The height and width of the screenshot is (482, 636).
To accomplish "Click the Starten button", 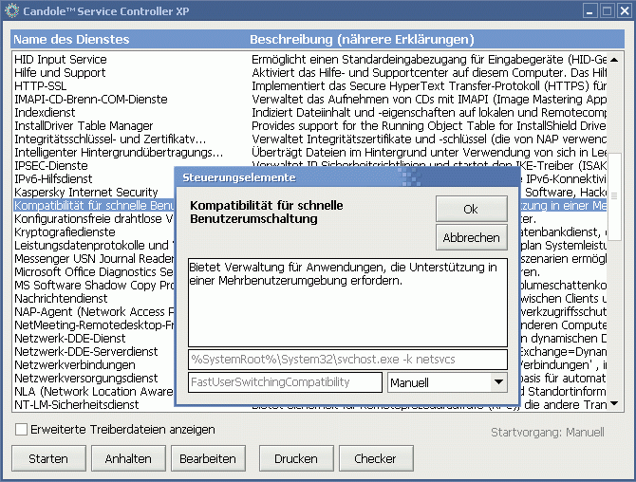I will point(47,458).
